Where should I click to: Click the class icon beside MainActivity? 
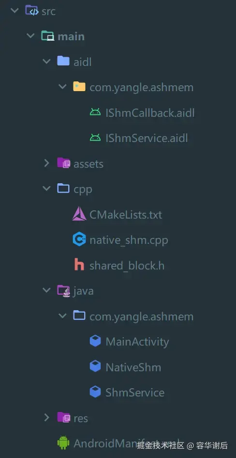click(x=95, y=341)
